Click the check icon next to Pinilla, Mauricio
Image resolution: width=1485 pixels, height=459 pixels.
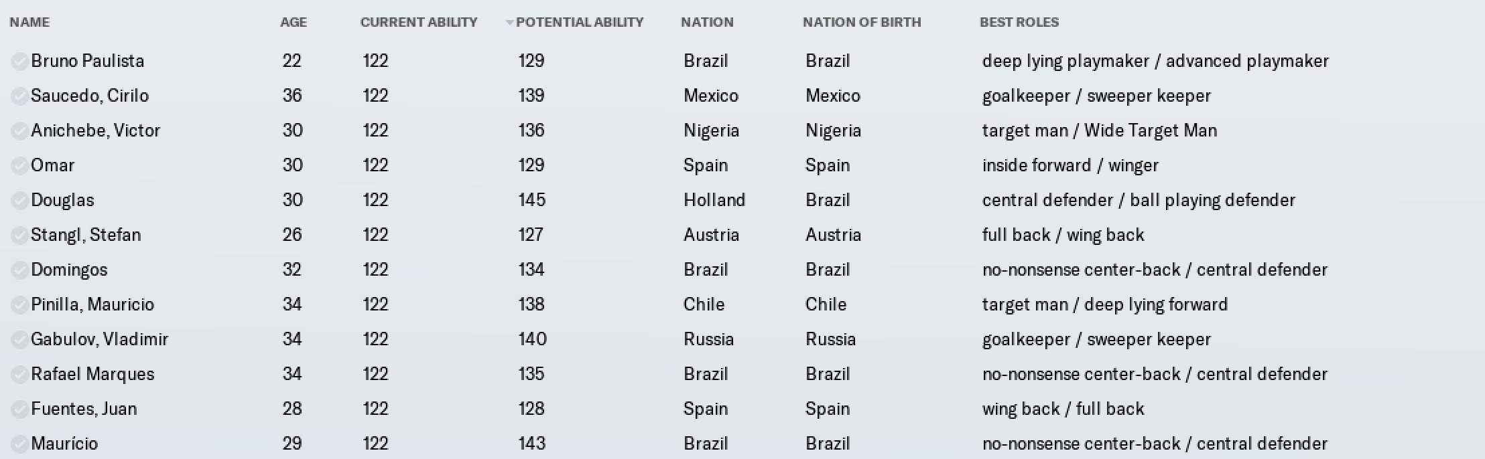(19, 305)
